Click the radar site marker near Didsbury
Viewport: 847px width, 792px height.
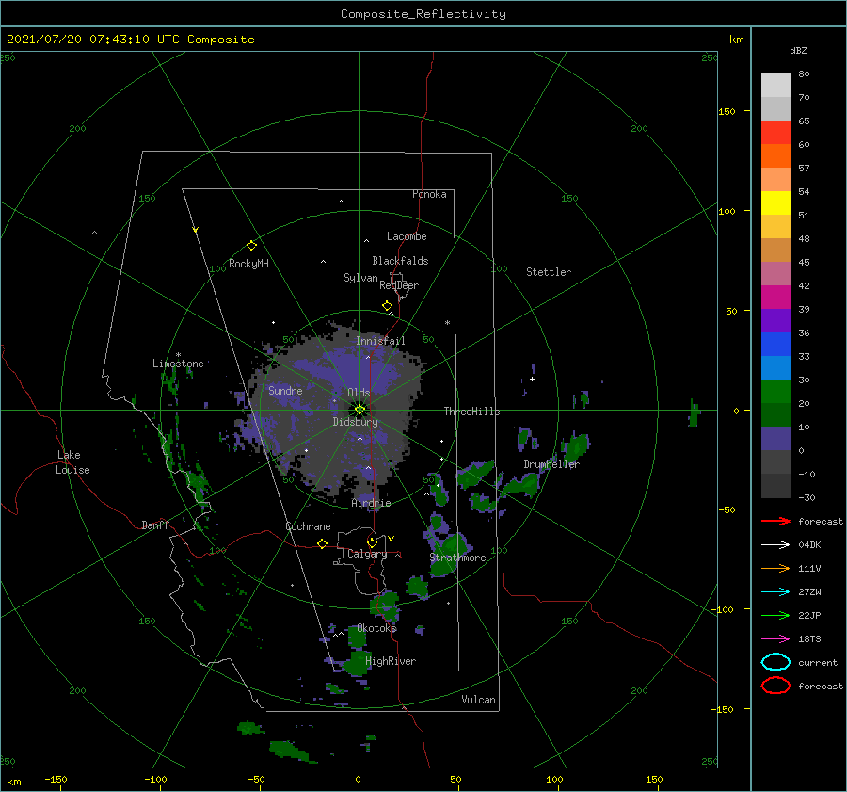point(360,410)
